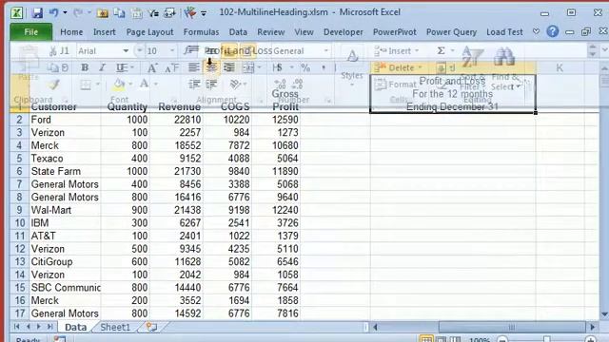Open the Arial font name dropdown
609x342 pixels.
(126, 50)
